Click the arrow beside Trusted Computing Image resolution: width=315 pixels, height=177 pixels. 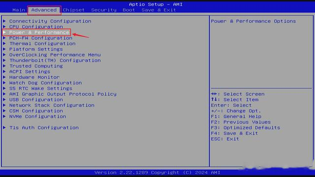[4, 66]
